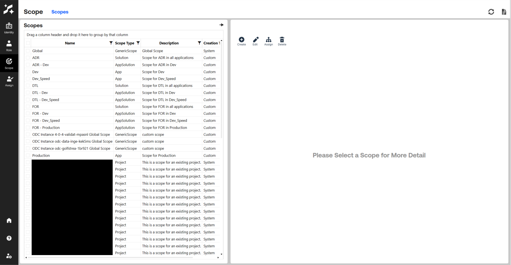Open the Role section in the sidebar

(9, 46)
